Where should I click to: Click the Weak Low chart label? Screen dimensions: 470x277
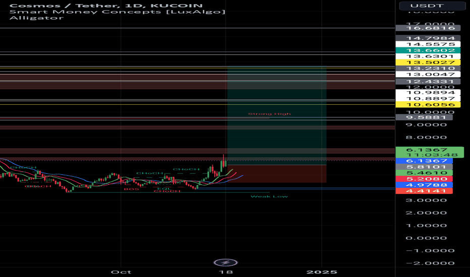tap(269, 196)
